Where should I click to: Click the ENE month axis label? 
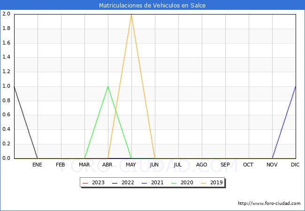point(37,165)
